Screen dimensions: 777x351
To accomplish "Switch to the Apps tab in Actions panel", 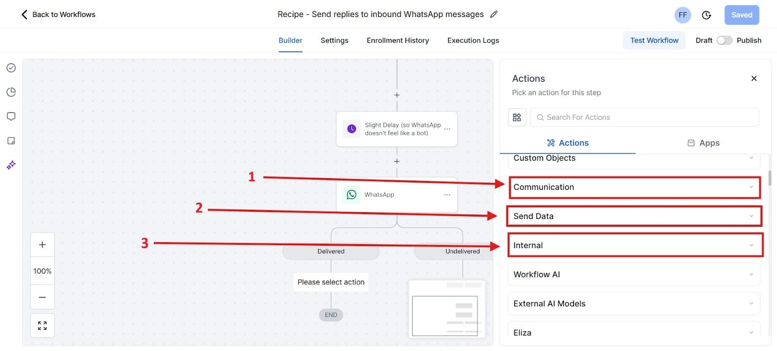I will click(703, 143).
